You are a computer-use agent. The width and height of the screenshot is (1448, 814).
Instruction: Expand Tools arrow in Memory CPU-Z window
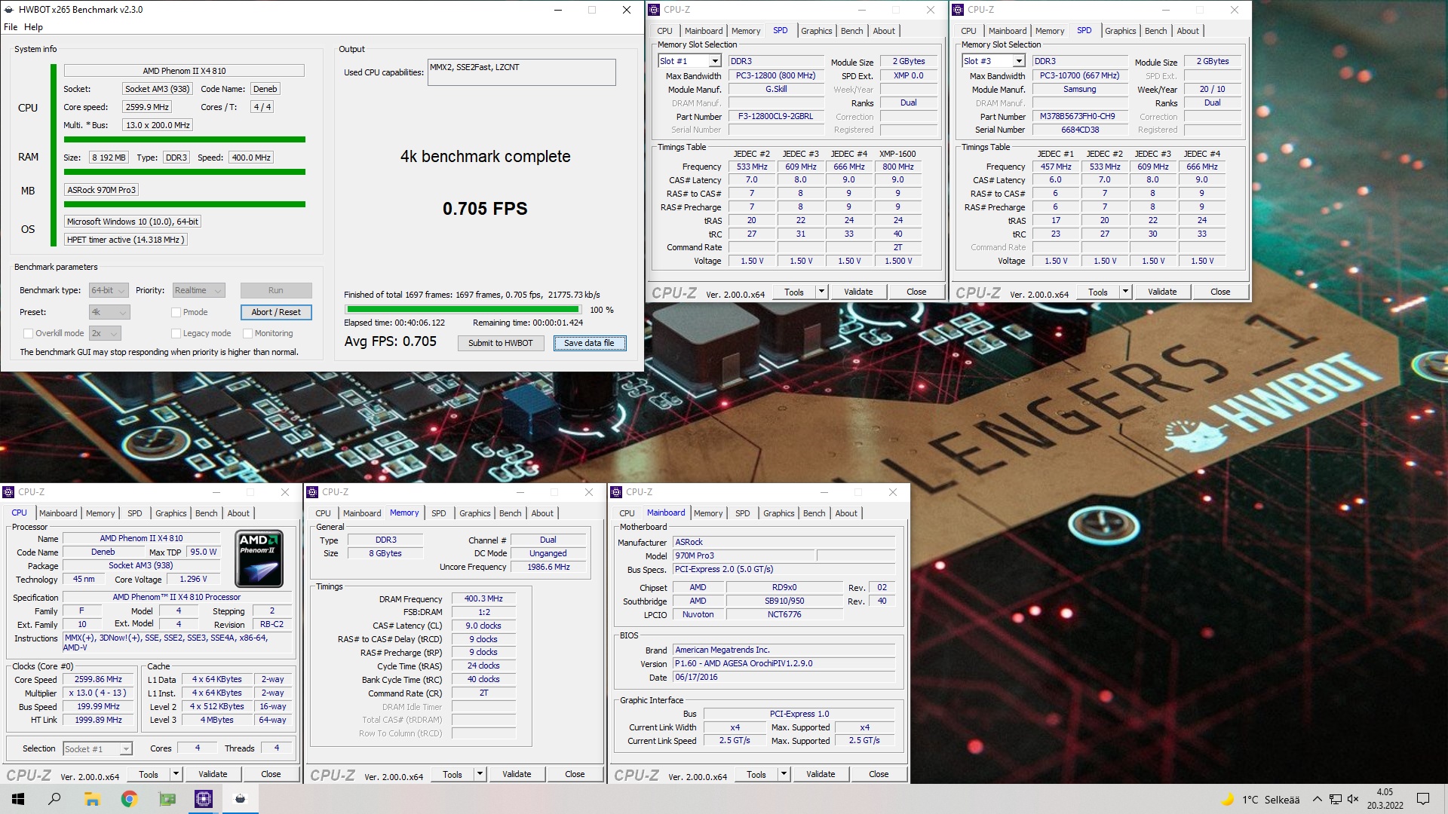click(480, 774)
